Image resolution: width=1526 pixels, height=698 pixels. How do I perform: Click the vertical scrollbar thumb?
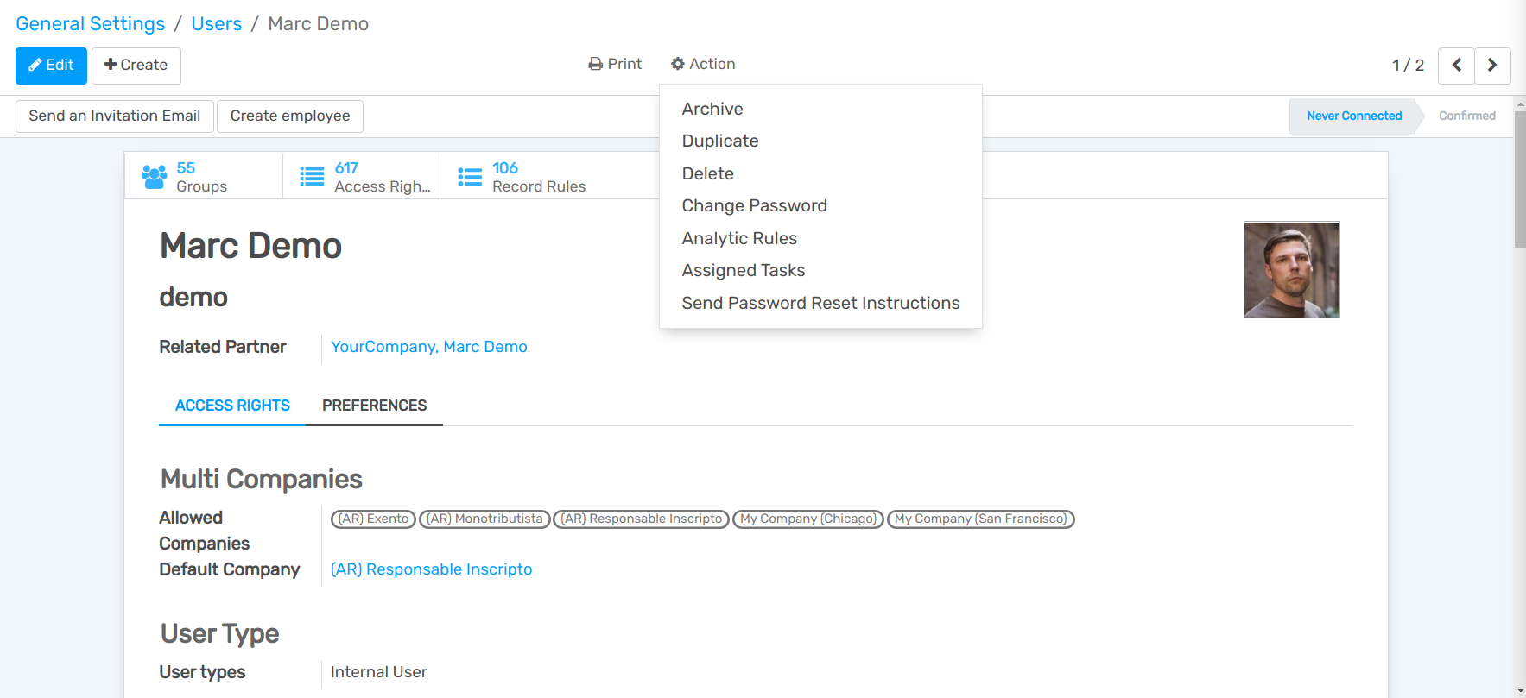coord(1520,179)
